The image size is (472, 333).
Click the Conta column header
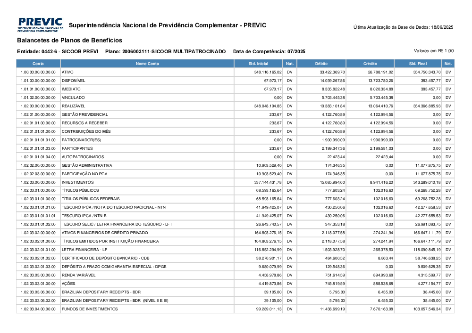click(38, 64)
